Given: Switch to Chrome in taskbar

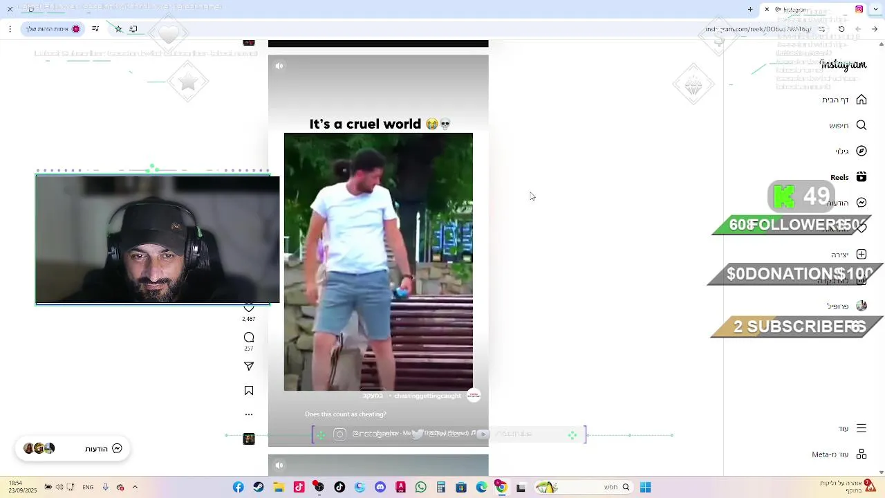Looking at the screenshot, I should tap(501, 488).
